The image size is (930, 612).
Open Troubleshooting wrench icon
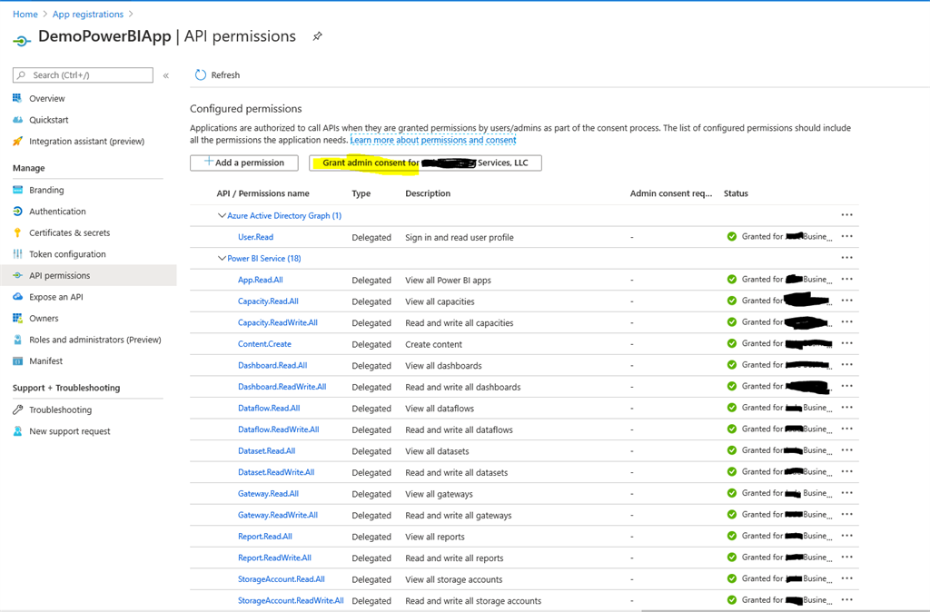pos(18,410)
